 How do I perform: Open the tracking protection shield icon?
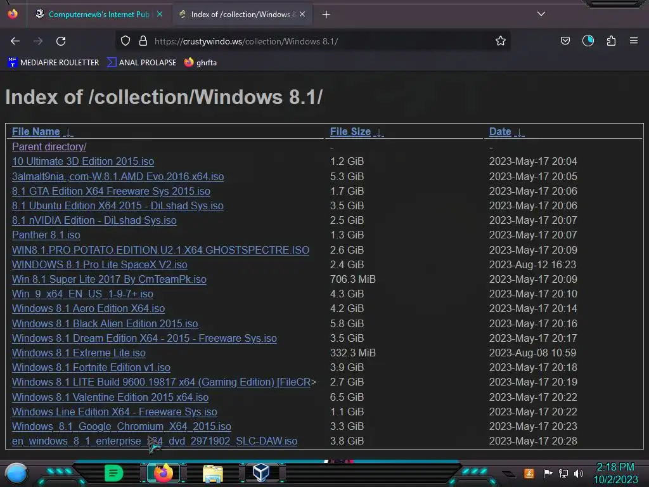point(125,41)
